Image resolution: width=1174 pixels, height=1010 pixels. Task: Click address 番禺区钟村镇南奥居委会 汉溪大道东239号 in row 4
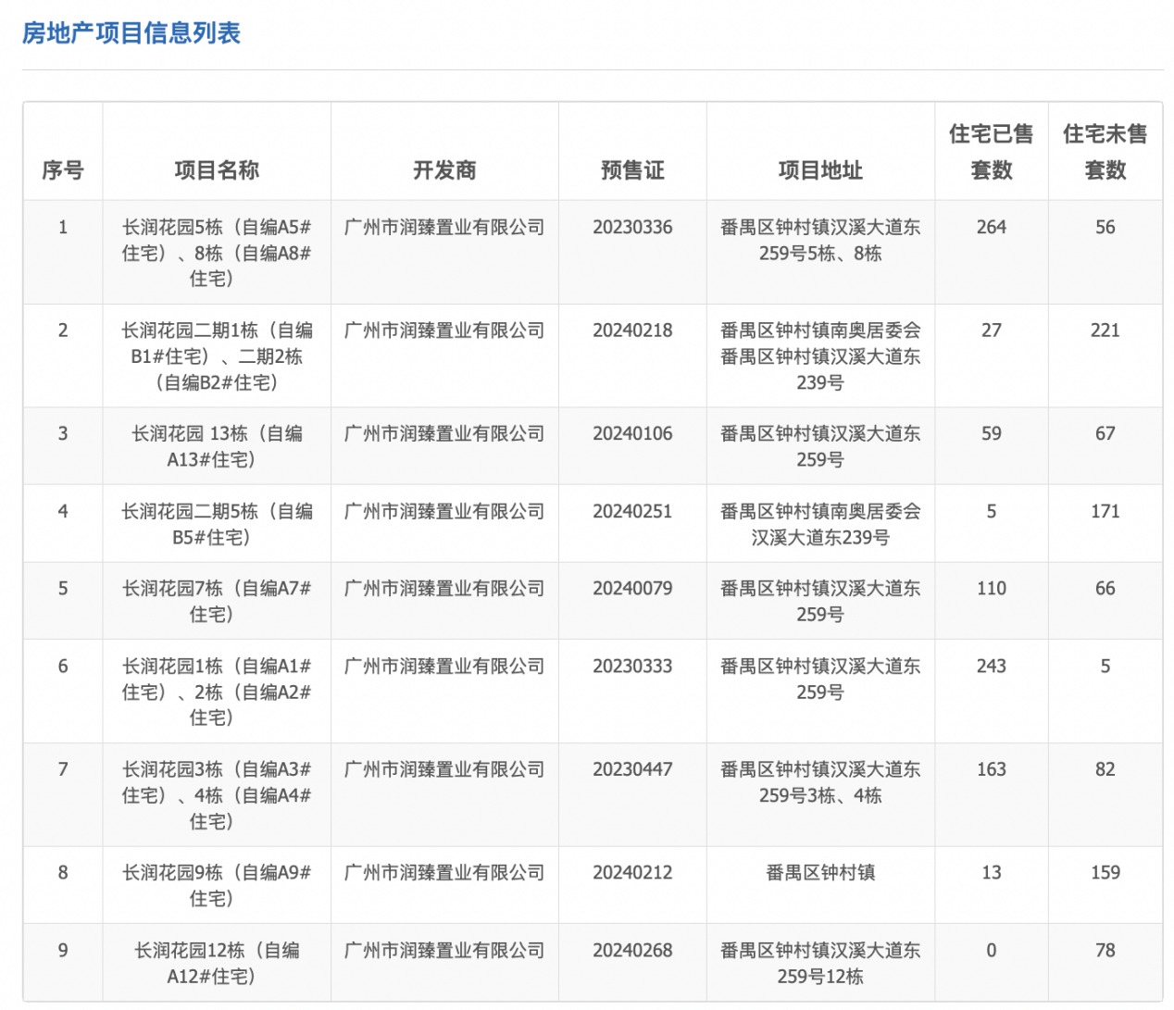tap(820, 524)
